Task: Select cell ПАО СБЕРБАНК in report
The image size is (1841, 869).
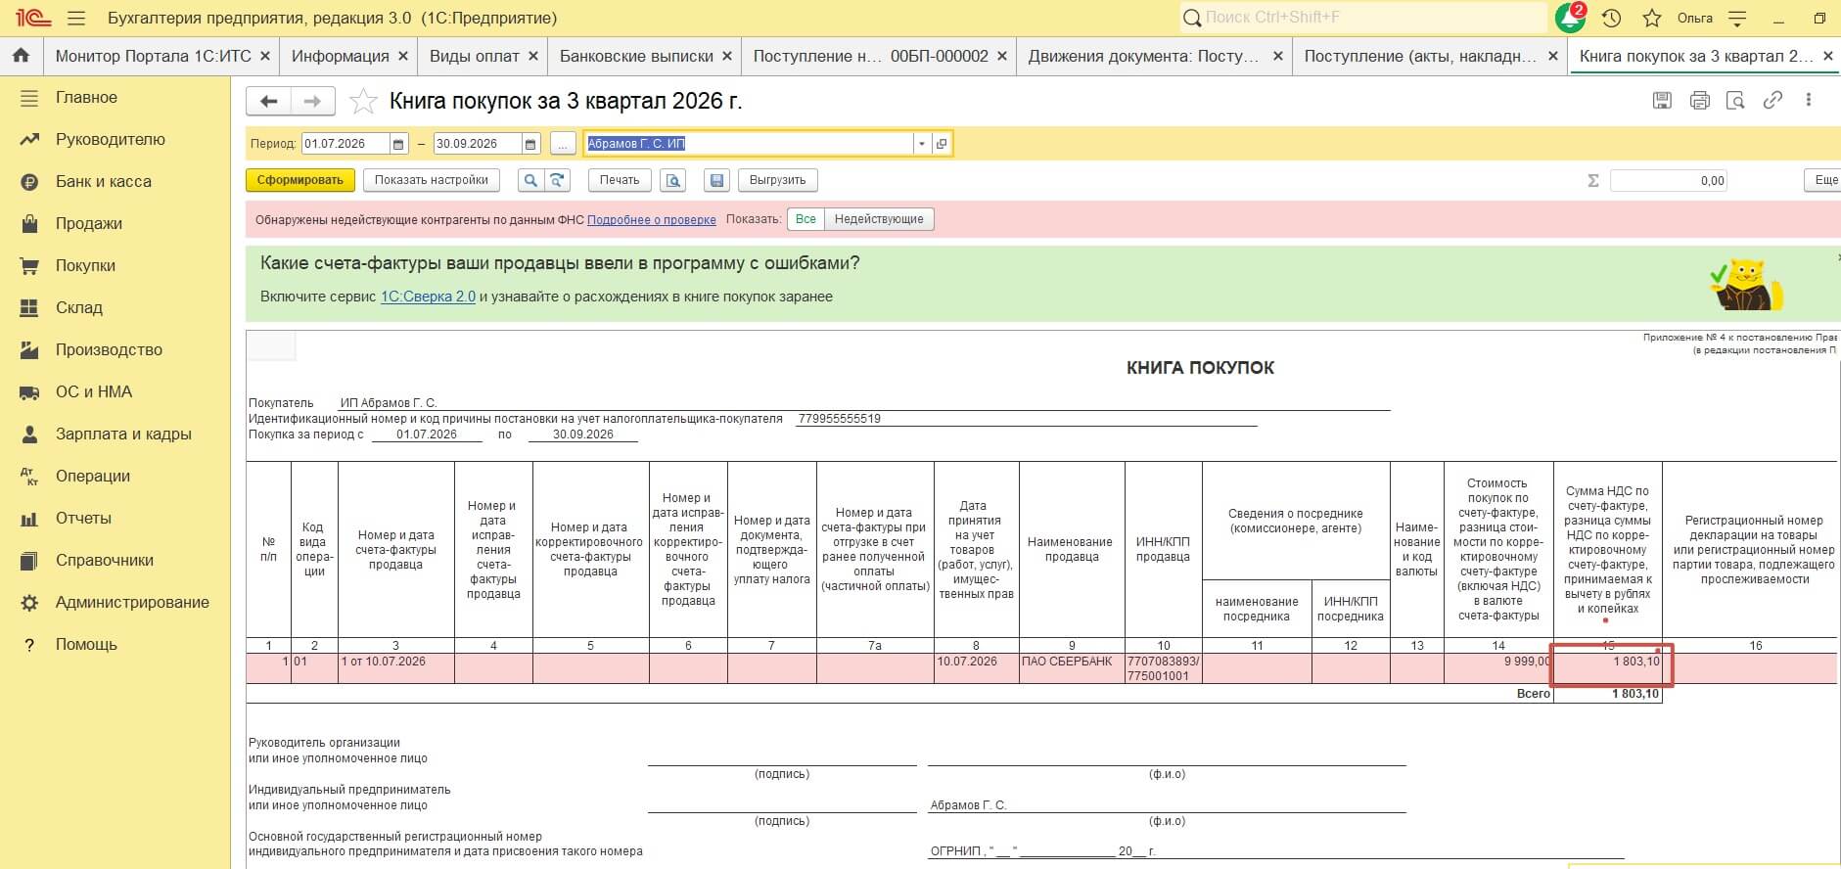Action: [x=1072, y=668]
